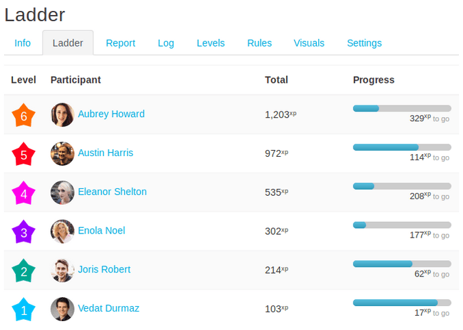Switch to the Report tab
Viewport: 463px width, 330px height.
click(121, 43)
